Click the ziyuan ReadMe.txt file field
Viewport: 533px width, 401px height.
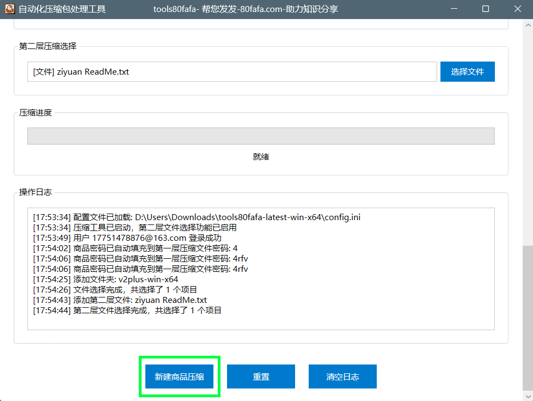tap(231, 71)
